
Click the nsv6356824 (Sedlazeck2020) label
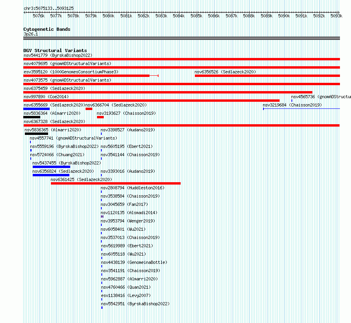[x=63, y=171]
